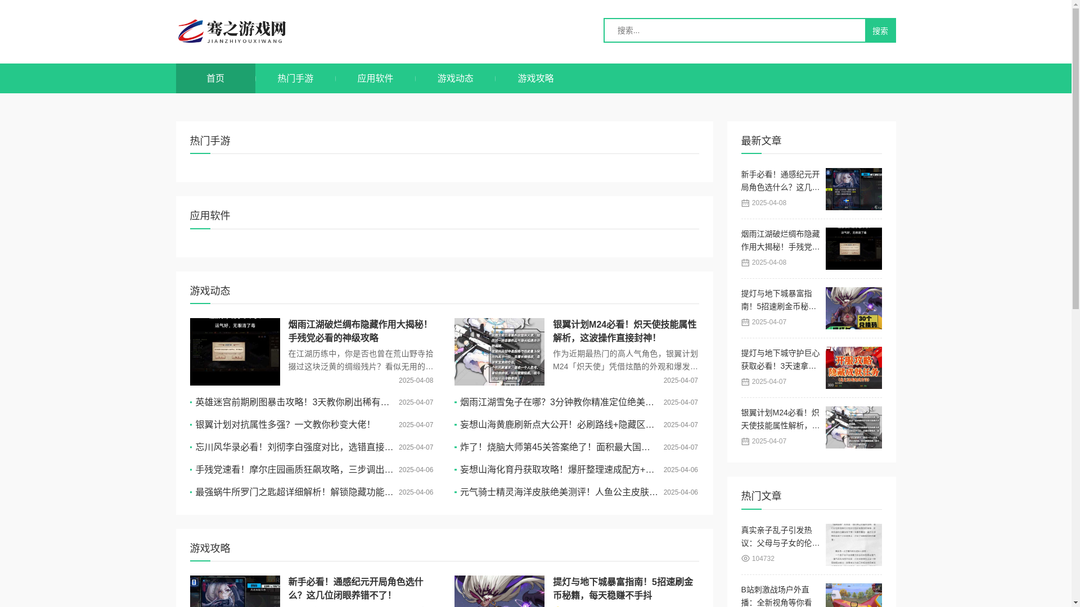Open 通感纪元 thumbnail in 游戏攻略 section
1080x607 pixels.
tap(235, 591)
